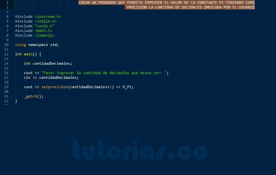Place cursor on setprecision function call
The height and width of the screenshot is (175, 276).
click(x=55, y=87)
